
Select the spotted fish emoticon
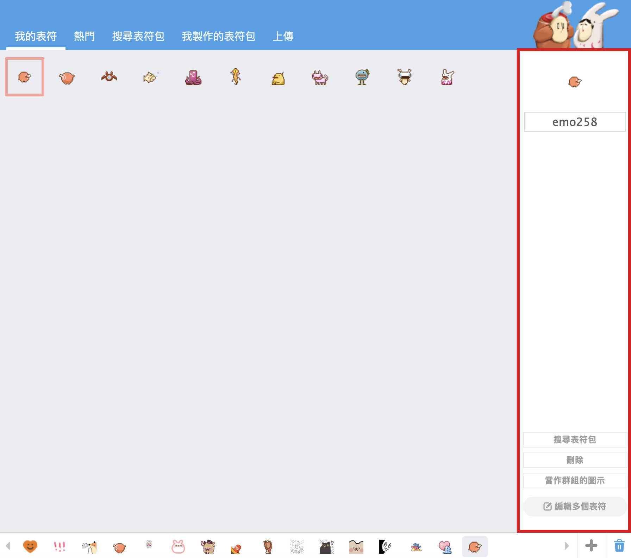[151, 77]
